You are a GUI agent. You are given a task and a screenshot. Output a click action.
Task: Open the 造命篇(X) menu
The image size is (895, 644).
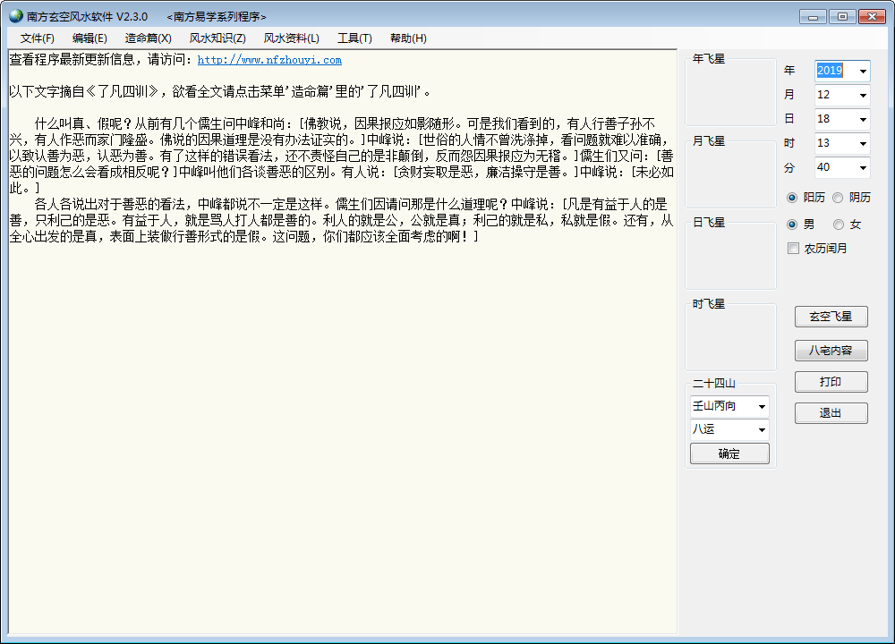[148, 38]
